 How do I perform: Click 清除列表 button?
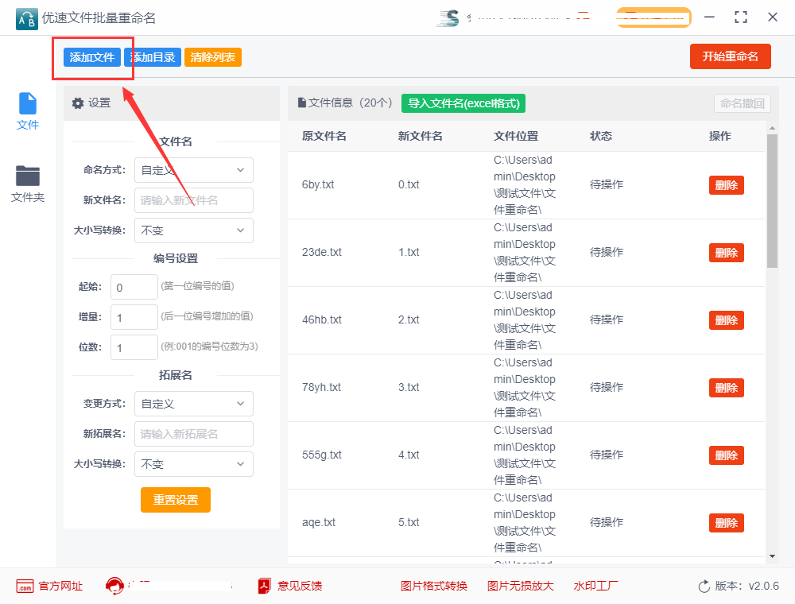point(213,57)
